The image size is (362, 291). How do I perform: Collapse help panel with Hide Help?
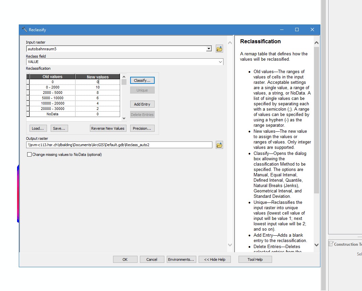point(215,259)
